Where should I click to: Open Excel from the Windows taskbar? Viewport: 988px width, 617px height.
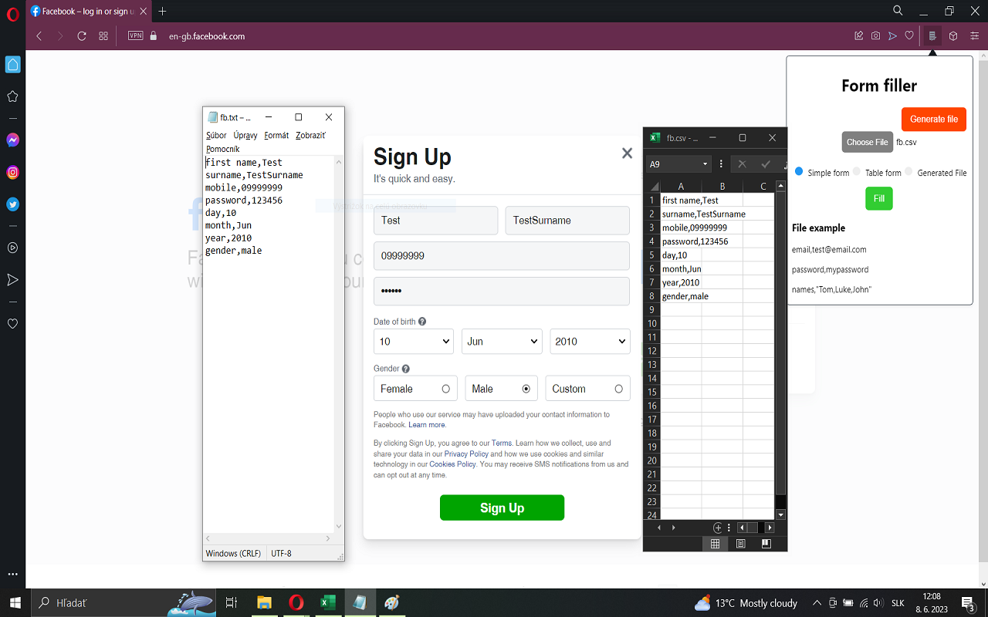pyautogui.click(x=328, y=602)
